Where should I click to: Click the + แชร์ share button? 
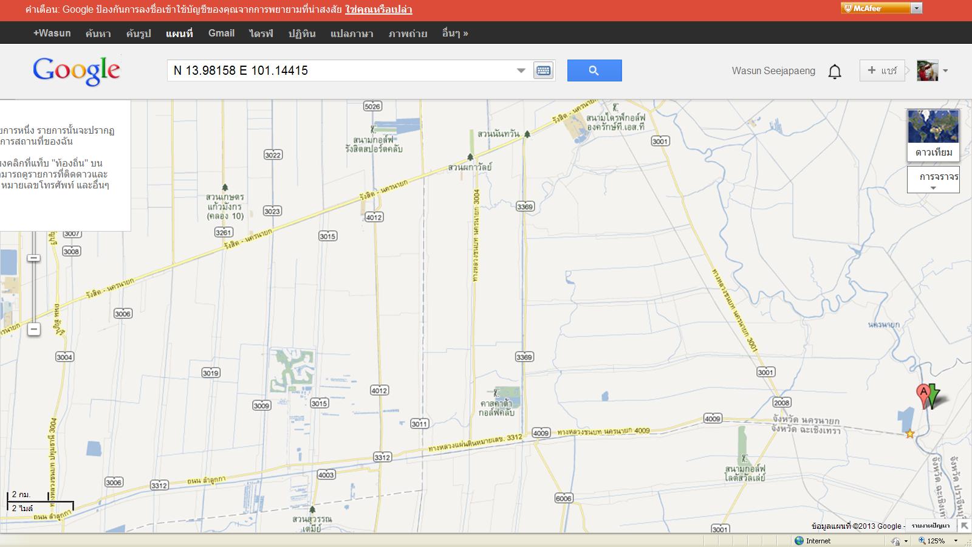(x=882, y=71)
